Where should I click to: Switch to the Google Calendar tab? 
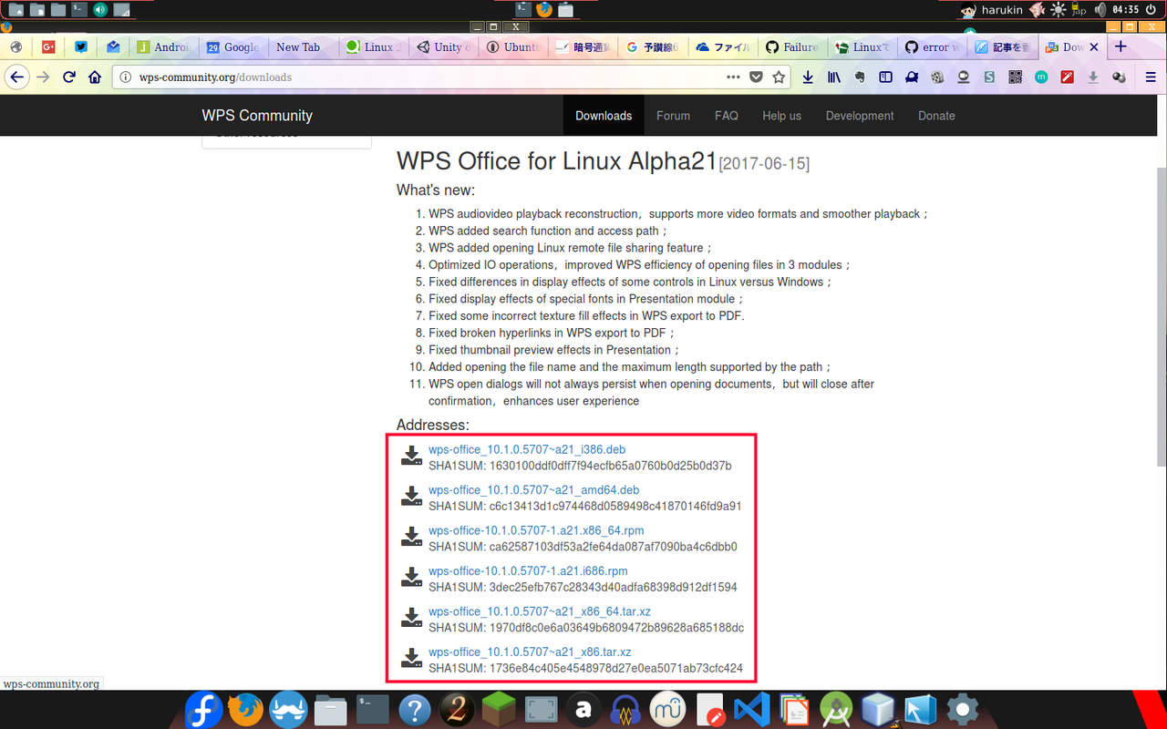pos(232,47)
